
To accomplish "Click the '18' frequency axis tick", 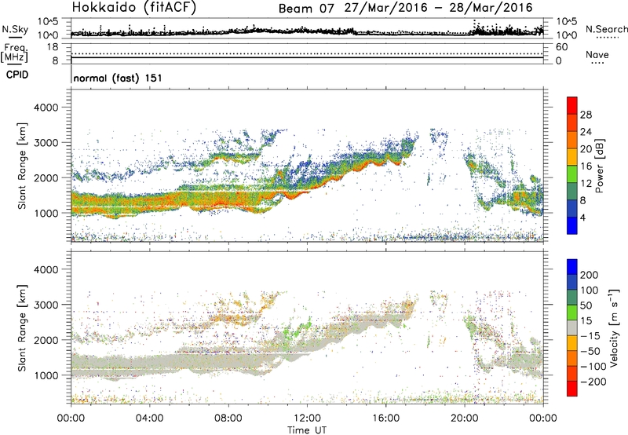I will point(53,47).
